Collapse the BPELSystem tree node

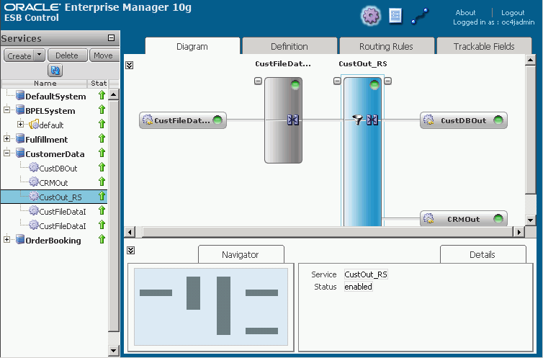(7, 109)
